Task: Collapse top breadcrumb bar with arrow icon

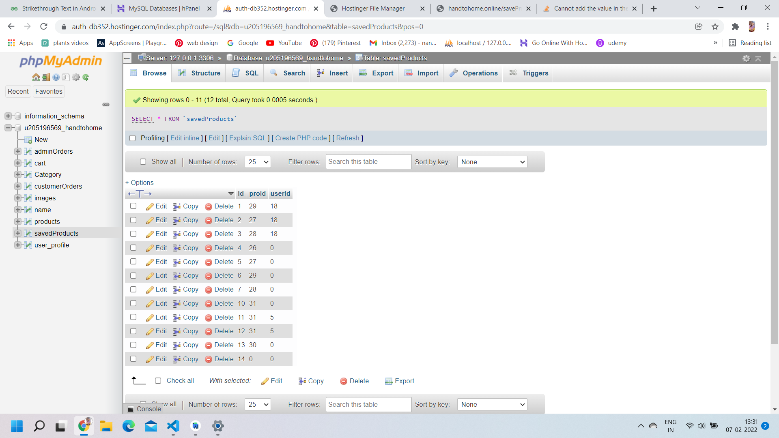Action: click(758, 58)
